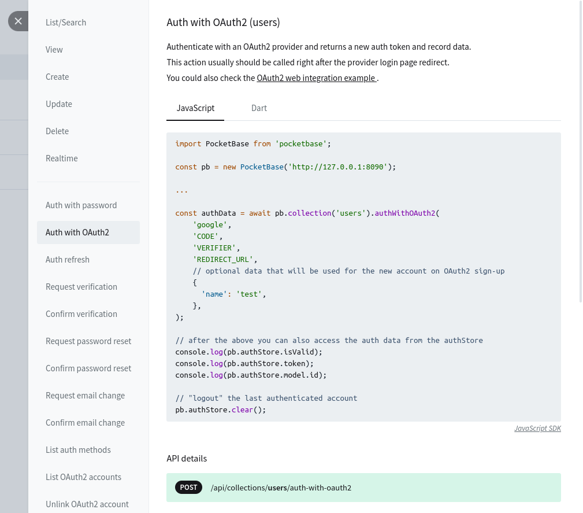This screenshot has height=513, width=583.
Task: Switch to the Dart code tab
Action: [259, 108]
